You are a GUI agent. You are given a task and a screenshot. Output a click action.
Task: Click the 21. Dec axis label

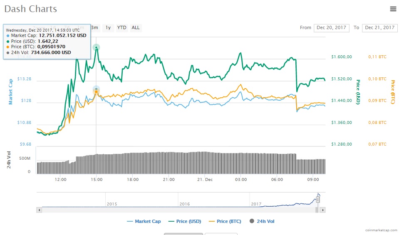pos(205,180)
